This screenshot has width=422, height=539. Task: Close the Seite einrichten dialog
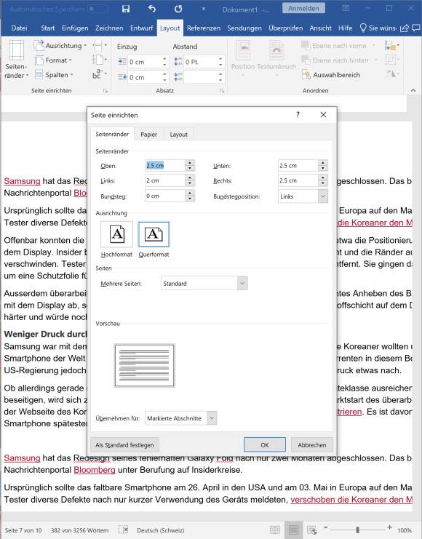pyautogui.click(x=323, y=114)
